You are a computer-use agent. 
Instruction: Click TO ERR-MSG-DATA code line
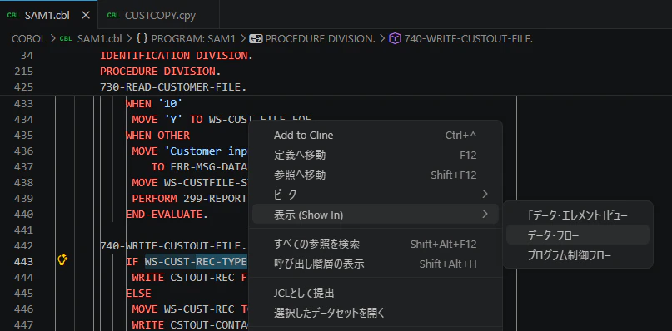pos(198,166)
